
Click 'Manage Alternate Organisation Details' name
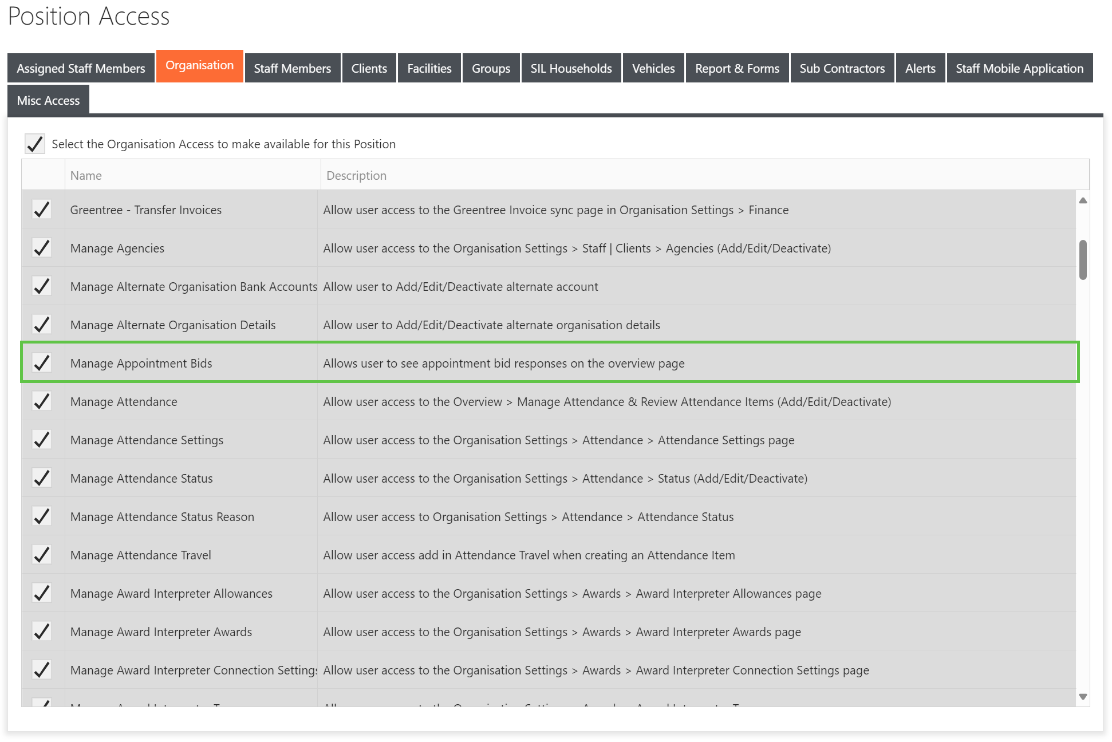point(173,325)
